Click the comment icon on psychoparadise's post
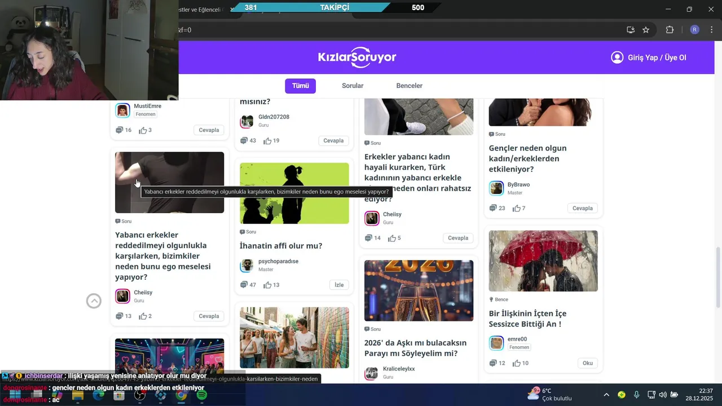 [244, 285]
